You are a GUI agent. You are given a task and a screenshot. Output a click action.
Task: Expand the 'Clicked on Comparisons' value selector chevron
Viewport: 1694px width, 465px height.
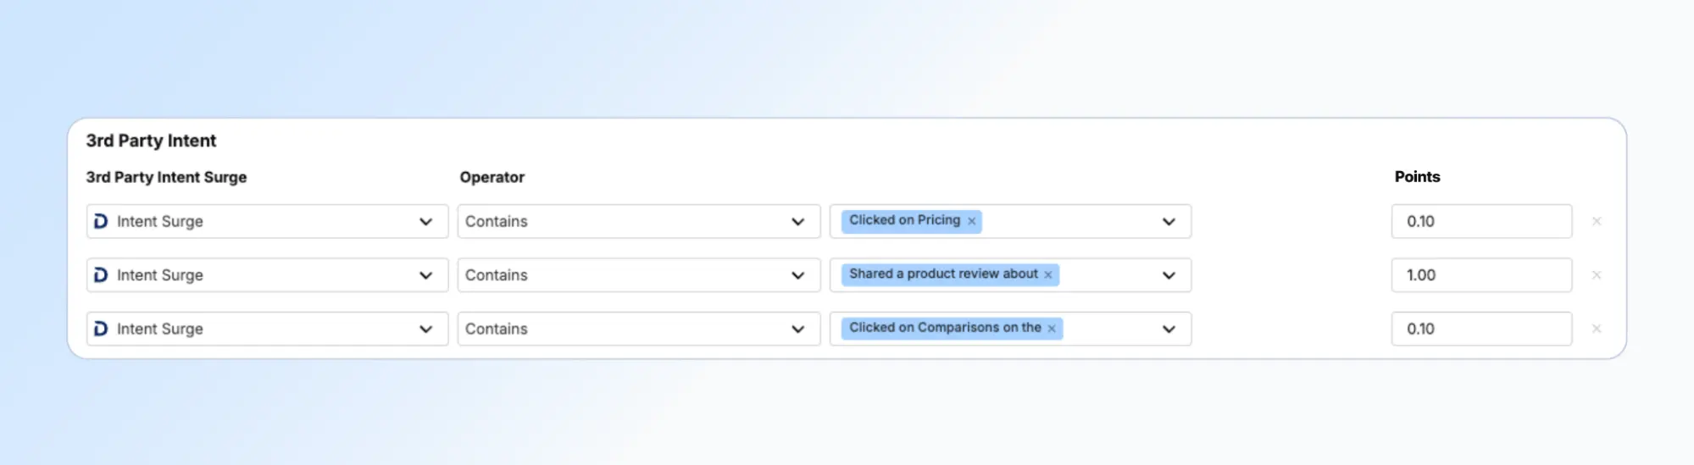[x=1169, y=329]
